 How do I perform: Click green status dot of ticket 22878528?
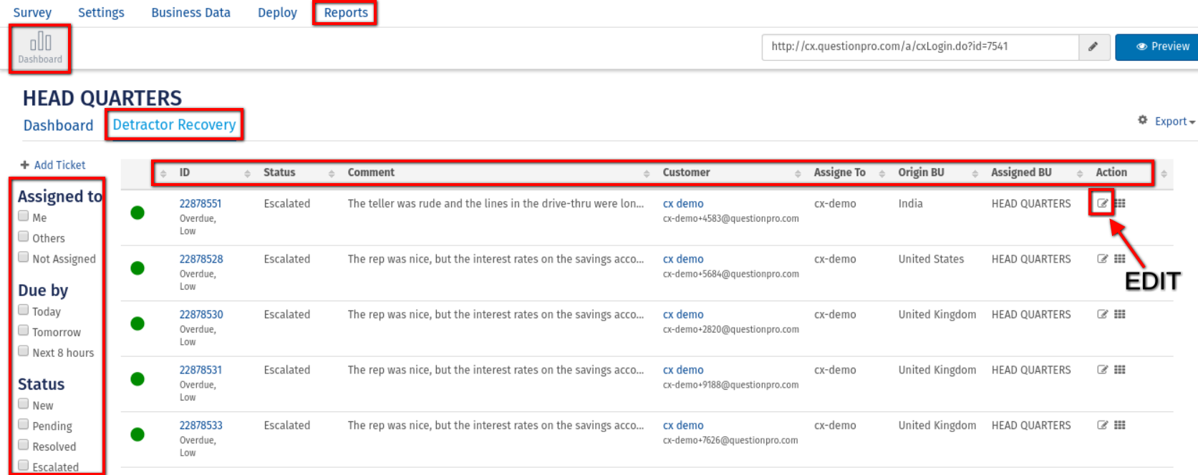(137, 268)
